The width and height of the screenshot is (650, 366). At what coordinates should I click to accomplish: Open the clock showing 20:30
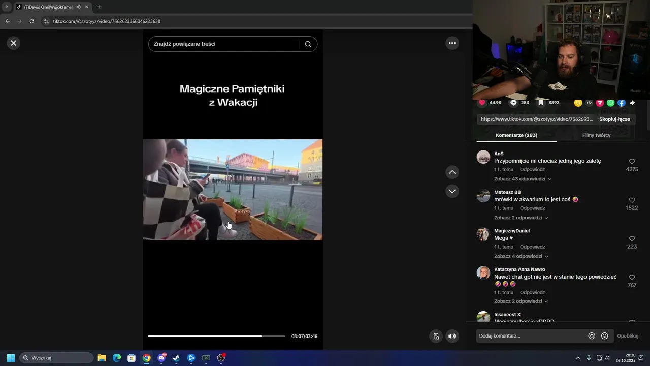click(626, 358)
